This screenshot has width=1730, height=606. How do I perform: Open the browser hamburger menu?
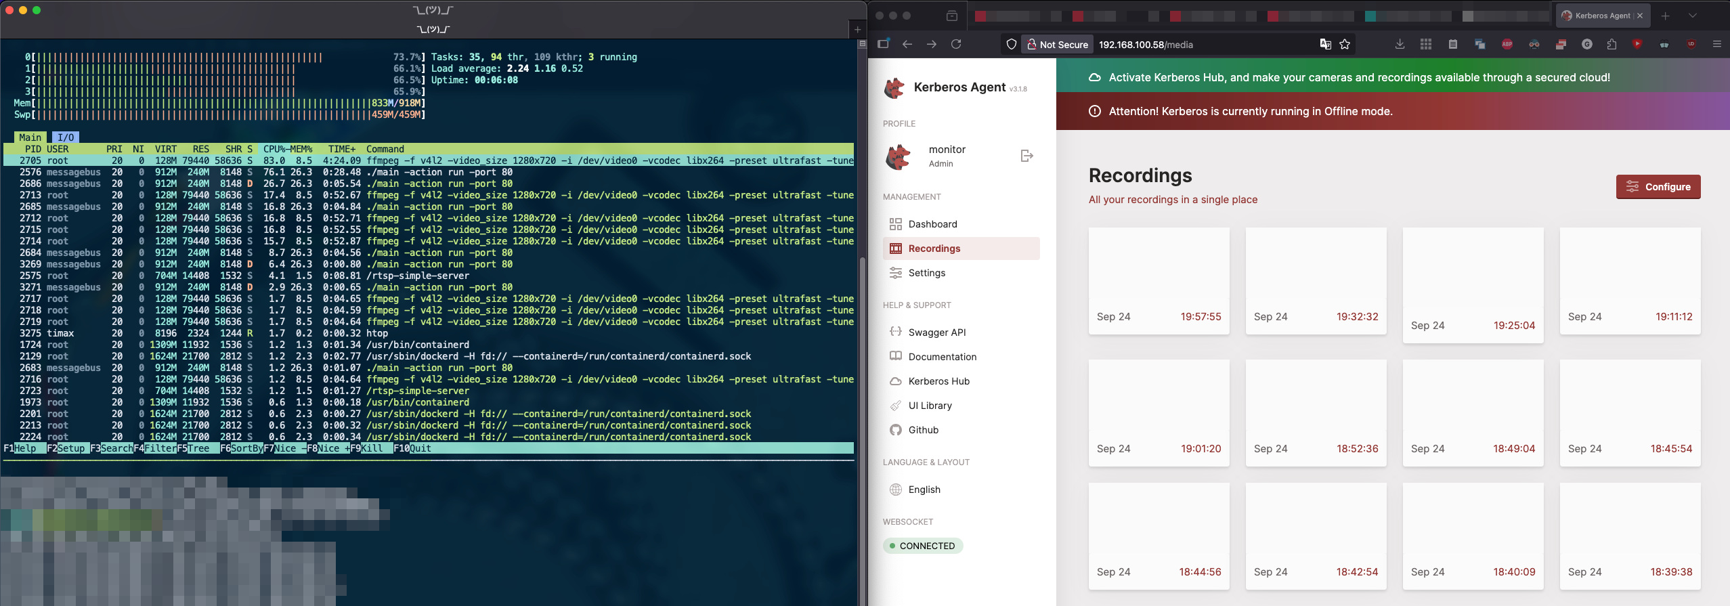[1716, 44]
